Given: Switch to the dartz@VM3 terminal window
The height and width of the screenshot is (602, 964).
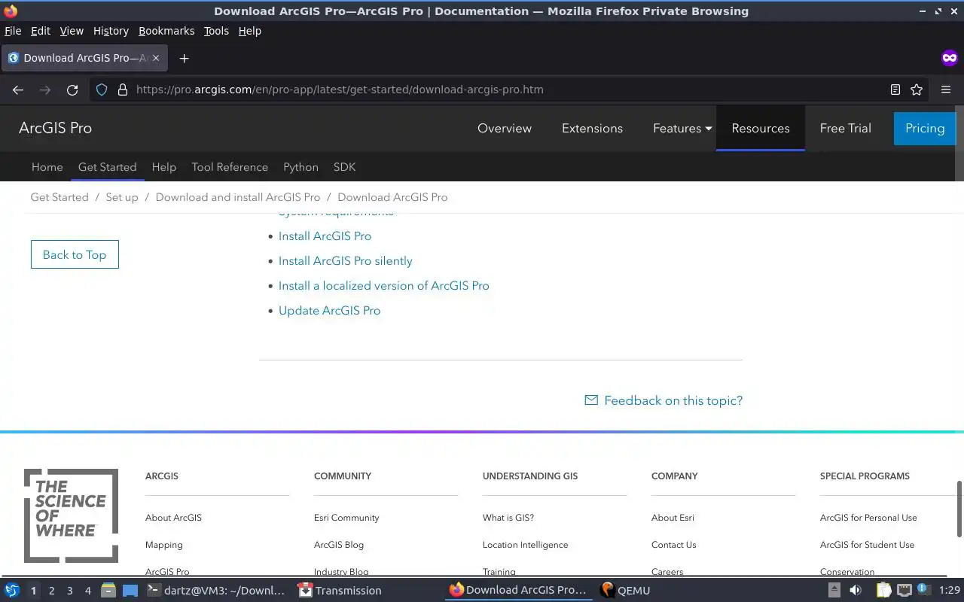Looking at the screenshot, I should click(216, 591).
